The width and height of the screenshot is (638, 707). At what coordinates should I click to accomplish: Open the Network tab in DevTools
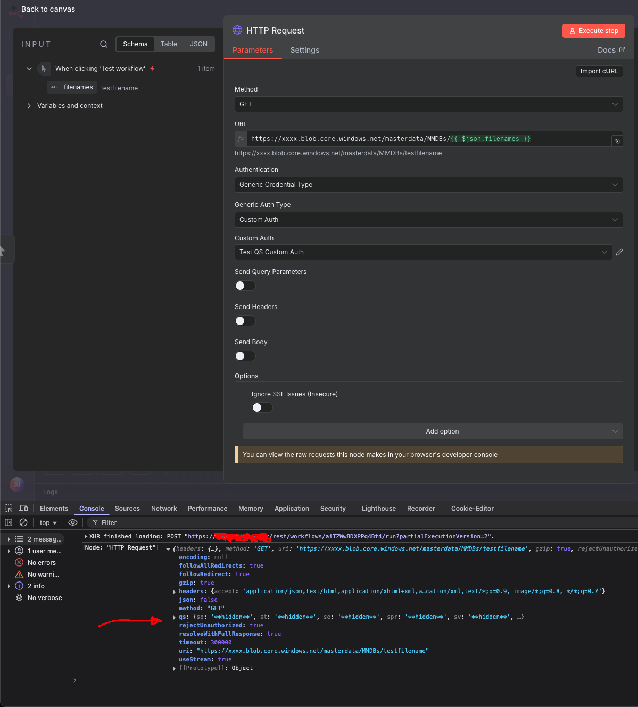(164, 509)
